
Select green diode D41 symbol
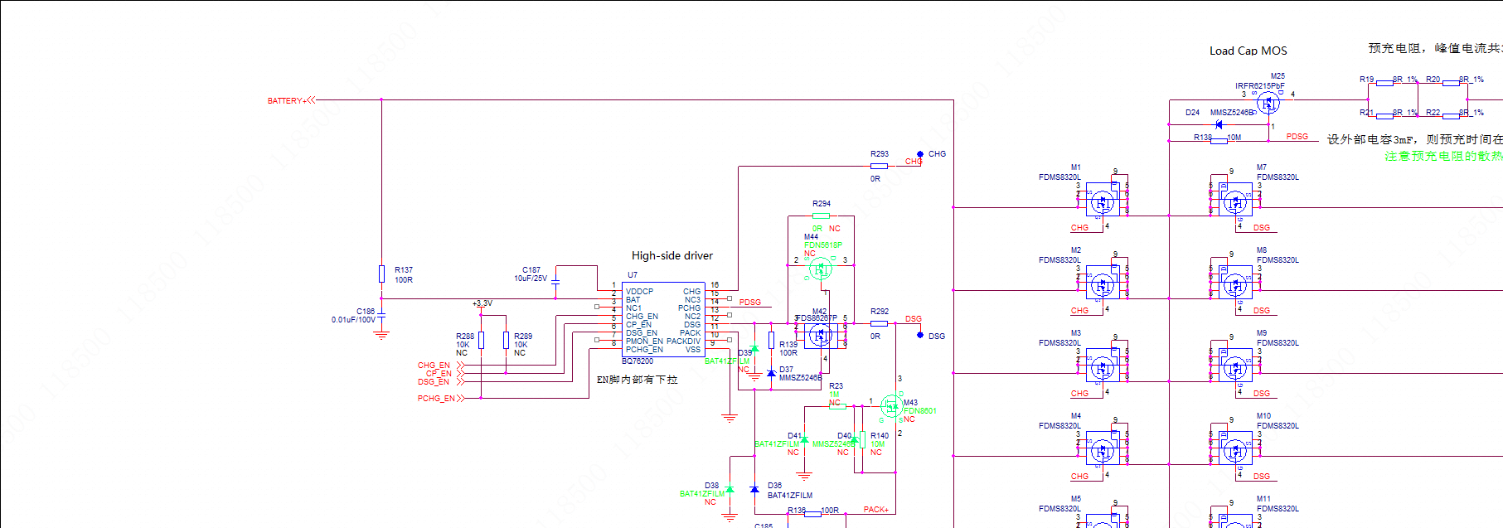[x=804, y=439]
